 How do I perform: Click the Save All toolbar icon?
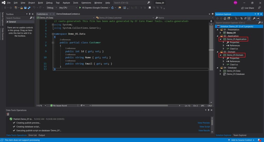point(29,8)
